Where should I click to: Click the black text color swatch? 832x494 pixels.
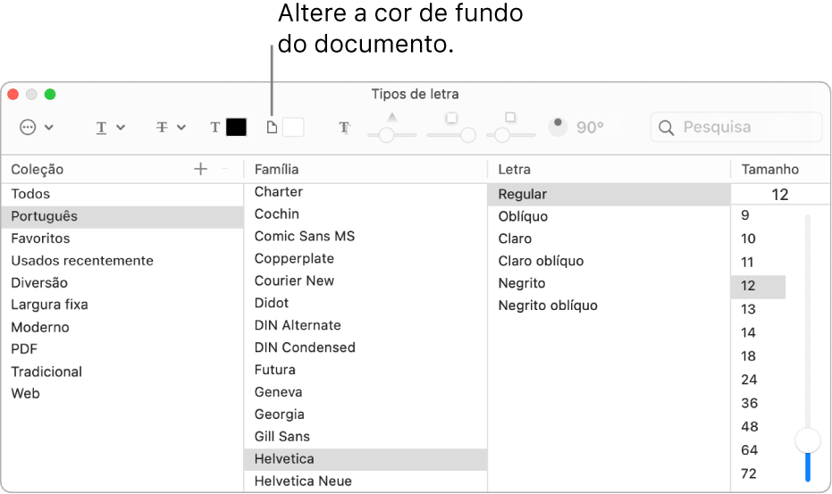(x=236, y=128)
